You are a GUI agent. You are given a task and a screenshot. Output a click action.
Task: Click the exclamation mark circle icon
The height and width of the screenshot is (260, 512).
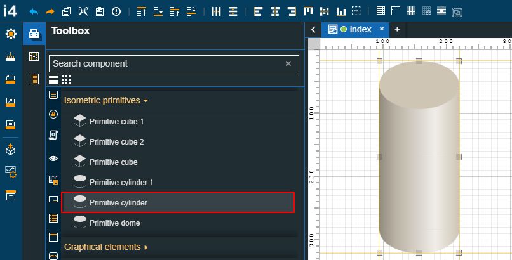pos(116,11)
